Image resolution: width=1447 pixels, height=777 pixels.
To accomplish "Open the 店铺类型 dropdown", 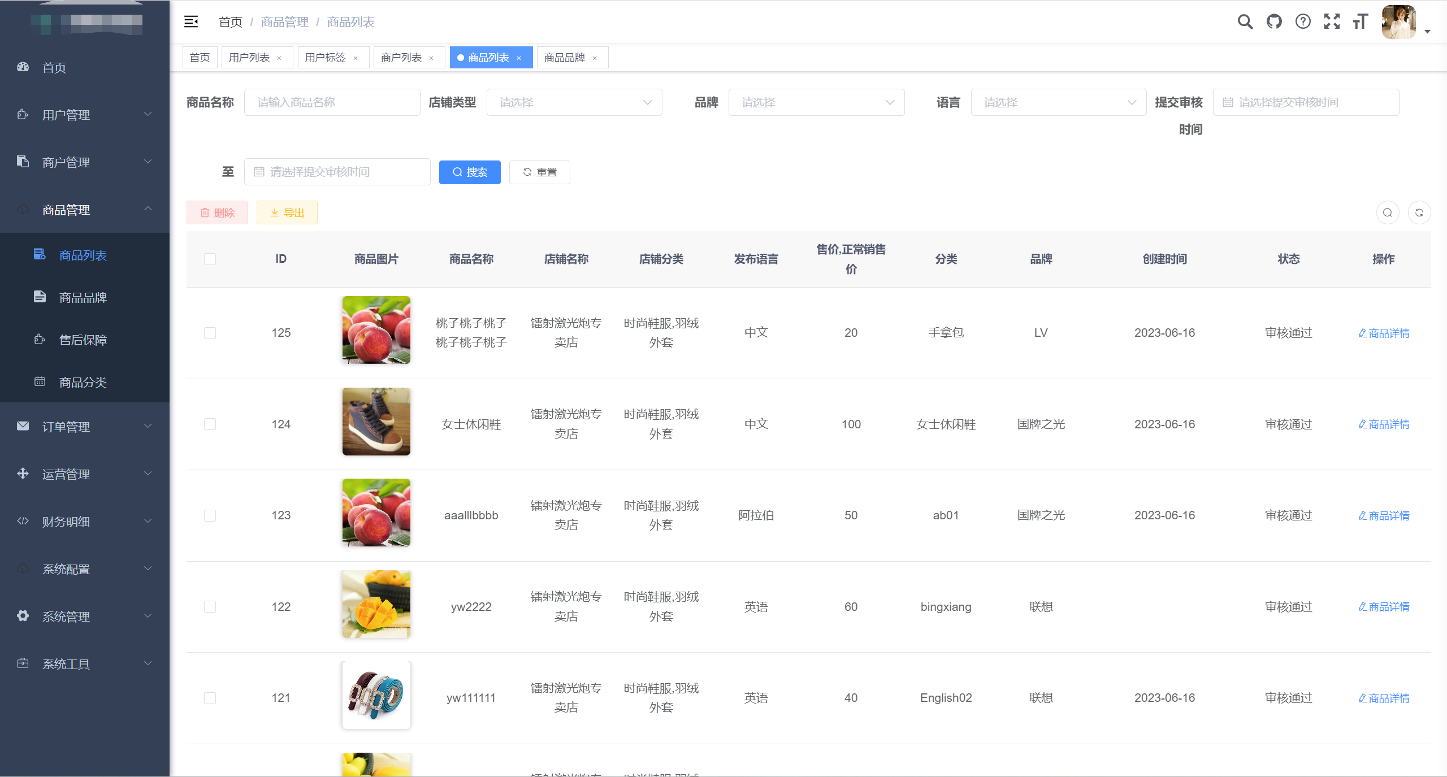I will click(574, 102).
